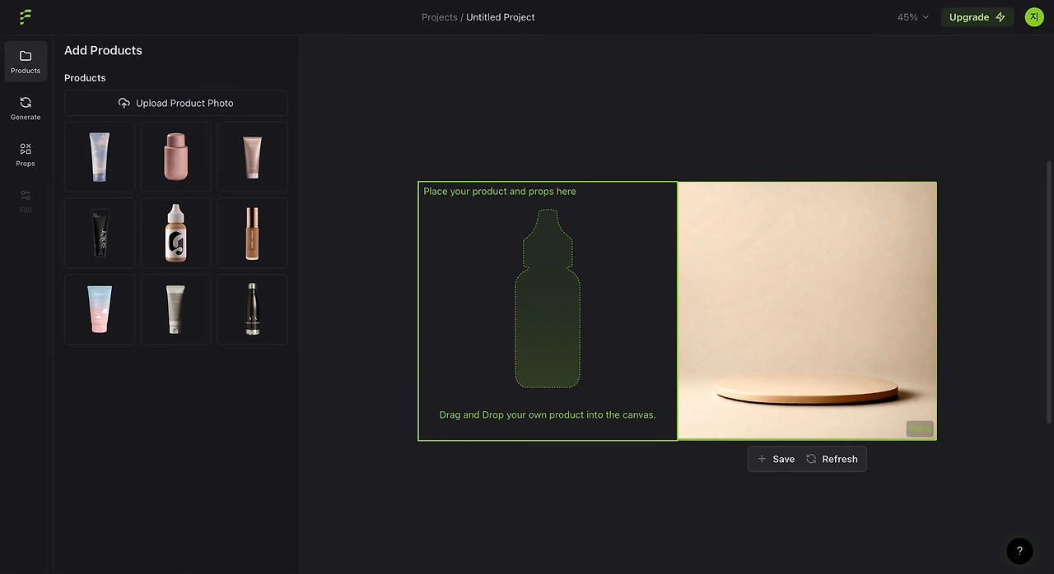Click the lightning bolt icon on Upgrade
Screen dimensions: 1054x574
pos(1000,17)
